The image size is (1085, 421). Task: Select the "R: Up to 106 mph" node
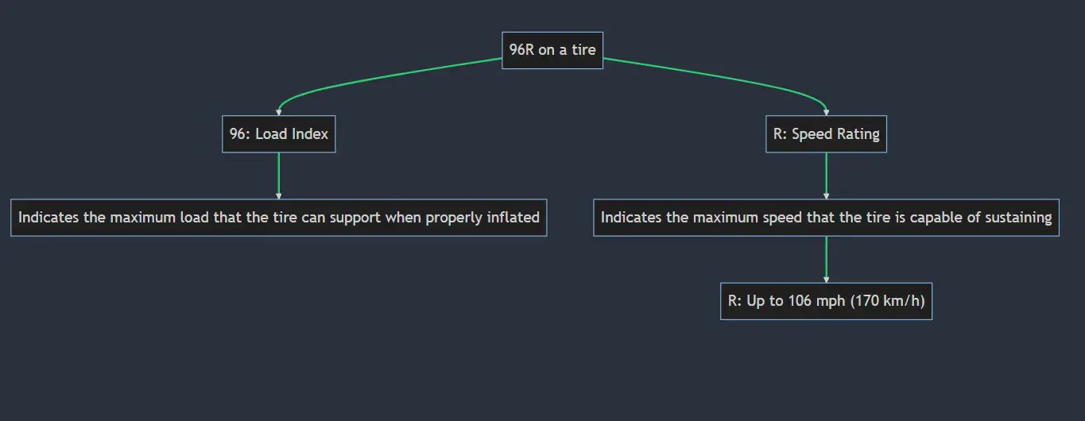826,302
